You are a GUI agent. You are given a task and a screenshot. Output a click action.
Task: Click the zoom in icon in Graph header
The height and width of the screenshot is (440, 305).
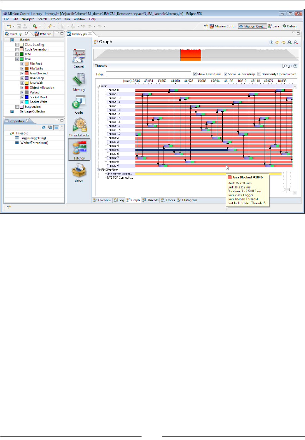click(290, 42)
